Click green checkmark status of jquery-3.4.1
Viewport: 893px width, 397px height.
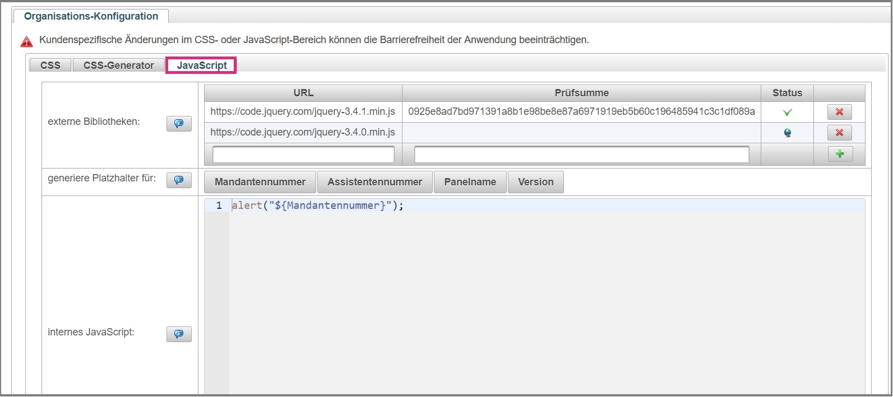point(787,113)
